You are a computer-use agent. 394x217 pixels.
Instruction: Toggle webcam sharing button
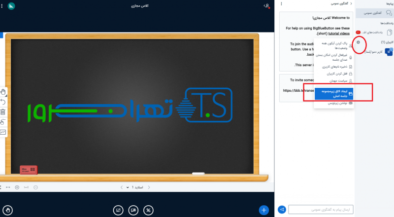[x=133, y=210]
